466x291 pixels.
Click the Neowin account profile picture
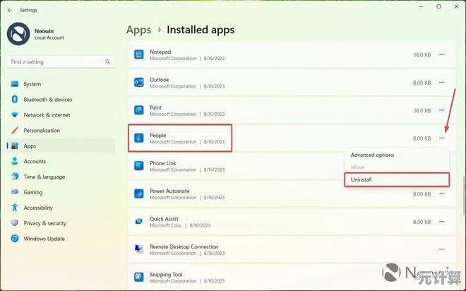(x=18, y=34)
